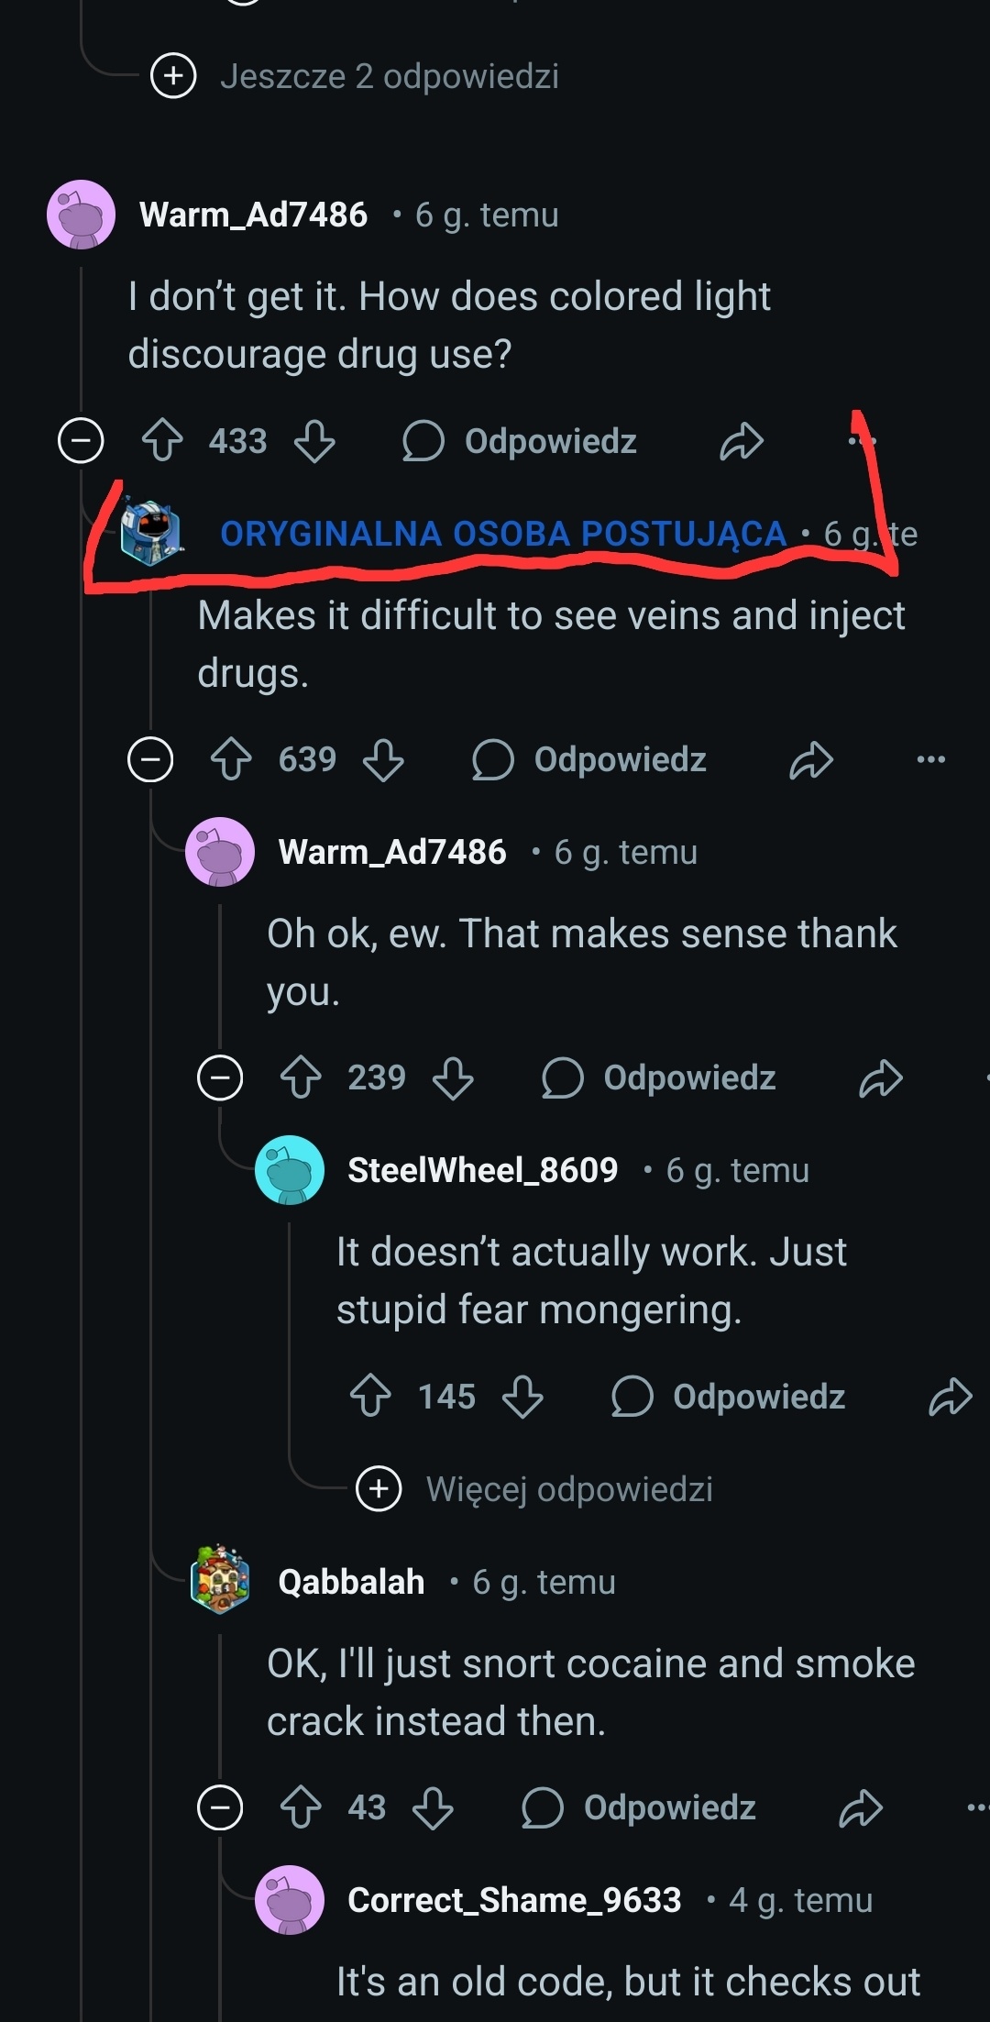The height and width of the screenshot is (2022, 990).
Task: Collapse the thread under the 239-point comment
Action: (x=220, y=1077)
